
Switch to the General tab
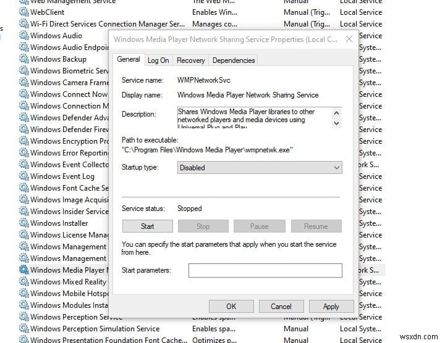point(129,59)
